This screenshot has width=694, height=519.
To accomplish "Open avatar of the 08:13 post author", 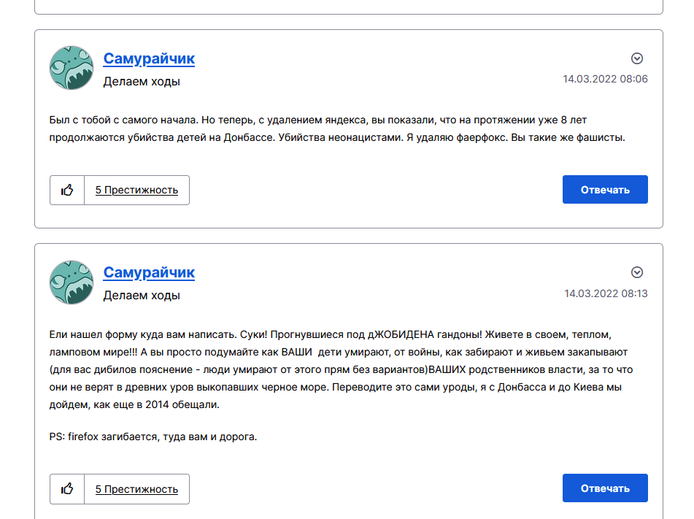I will coord(72,282).
